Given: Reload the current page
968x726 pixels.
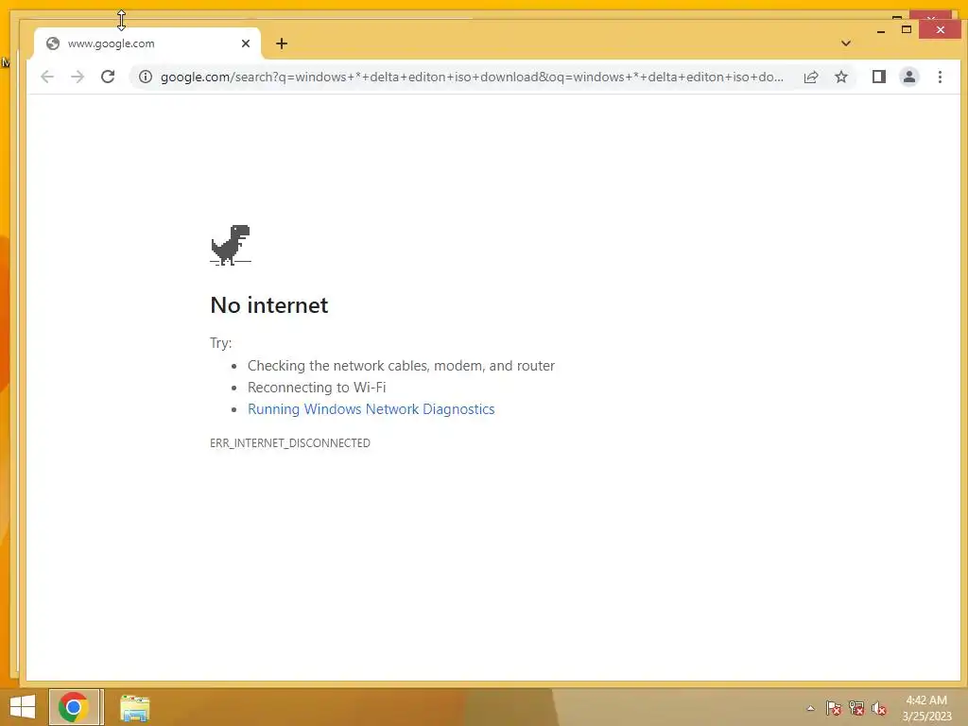Looking at the screenshot, I should tap(108, 77).
